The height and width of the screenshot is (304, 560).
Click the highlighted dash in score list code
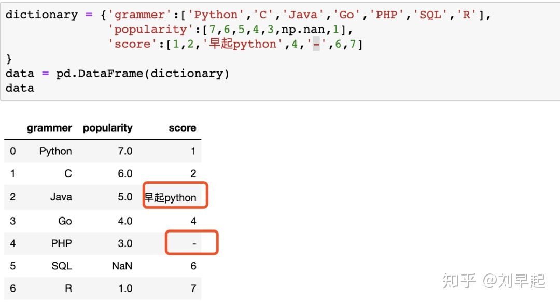[x=316, y=44]
